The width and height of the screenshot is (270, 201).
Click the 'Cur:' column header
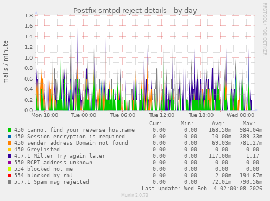tap(156, 124)
